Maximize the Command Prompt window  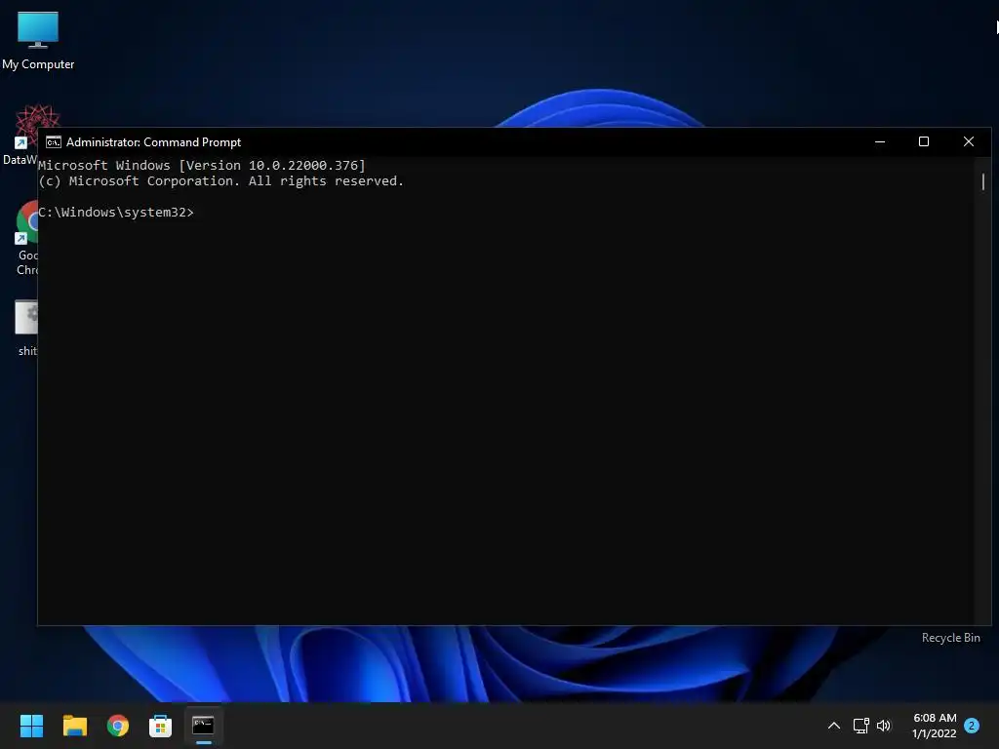(x=924, y=142)
